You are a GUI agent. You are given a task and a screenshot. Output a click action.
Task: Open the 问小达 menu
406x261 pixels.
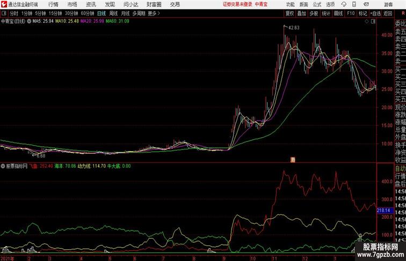pos(130,4)
